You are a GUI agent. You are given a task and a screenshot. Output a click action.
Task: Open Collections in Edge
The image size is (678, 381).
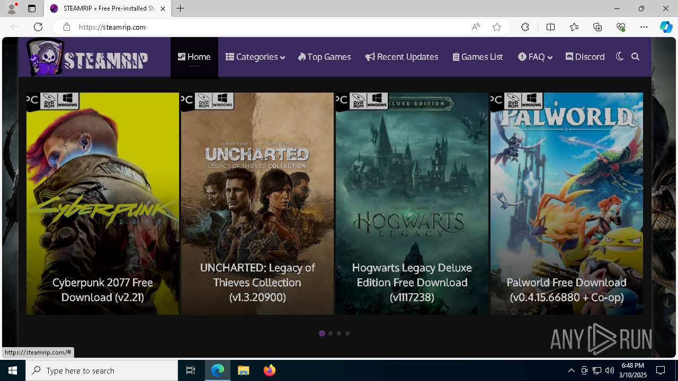[597, 27]
